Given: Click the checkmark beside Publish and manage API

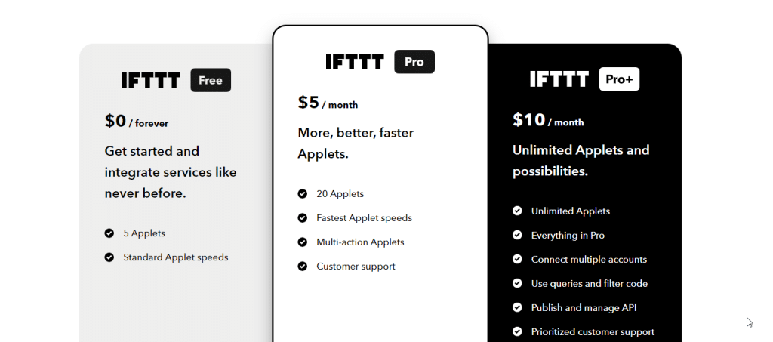Looking at the screenshot, I should click(517, 308).
